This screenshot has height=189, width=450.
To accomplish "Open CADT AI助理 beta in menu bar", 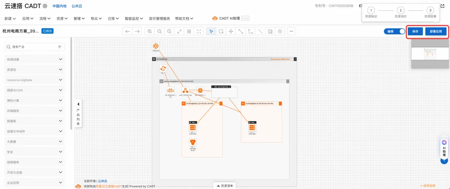I will [x=231, y=19].
